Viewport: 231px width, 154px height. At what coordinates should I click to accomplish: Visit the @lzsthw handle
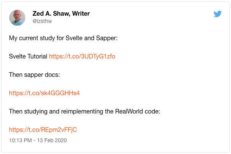tap(42, 21)
